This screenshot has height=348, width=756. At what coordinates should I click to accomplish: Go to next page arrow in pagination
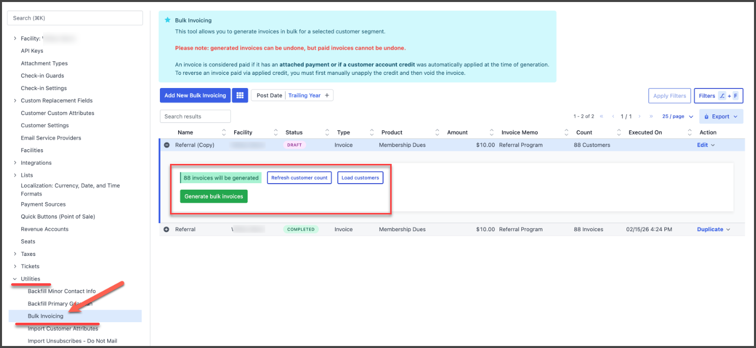tap(640, 116)
